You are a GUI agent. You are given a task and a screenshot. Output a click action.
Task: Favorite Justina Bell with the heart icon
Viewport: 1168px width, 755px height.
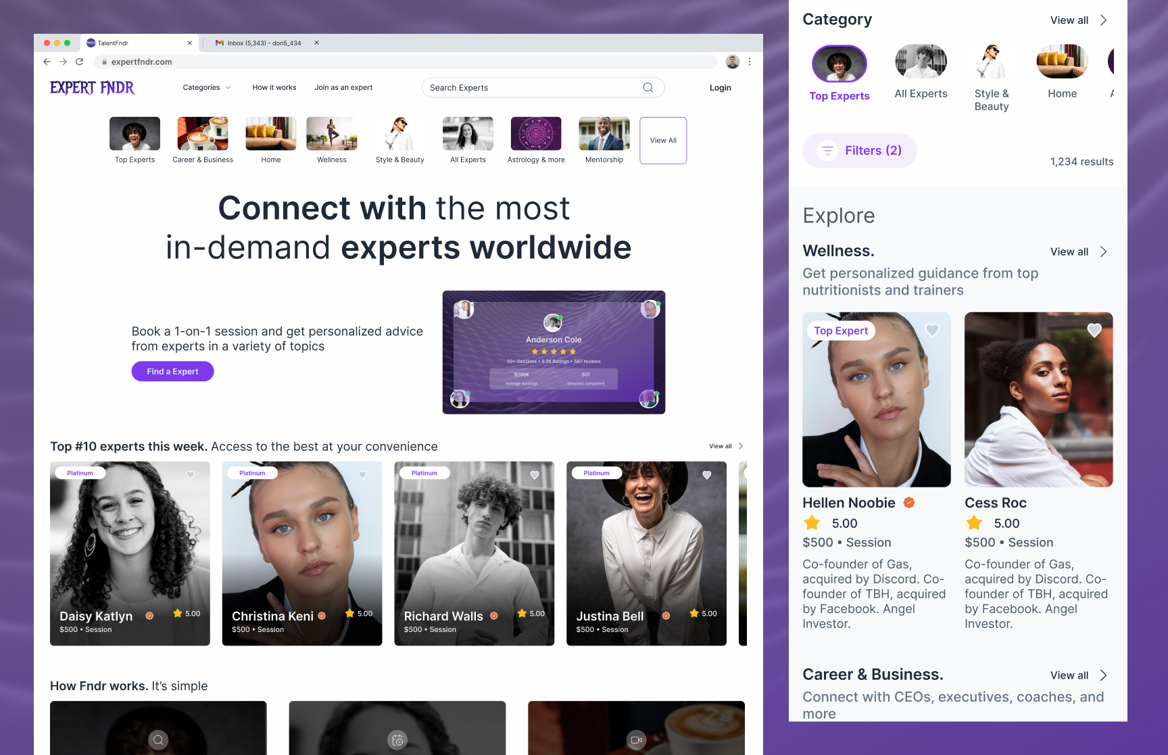tap(707, 474)
